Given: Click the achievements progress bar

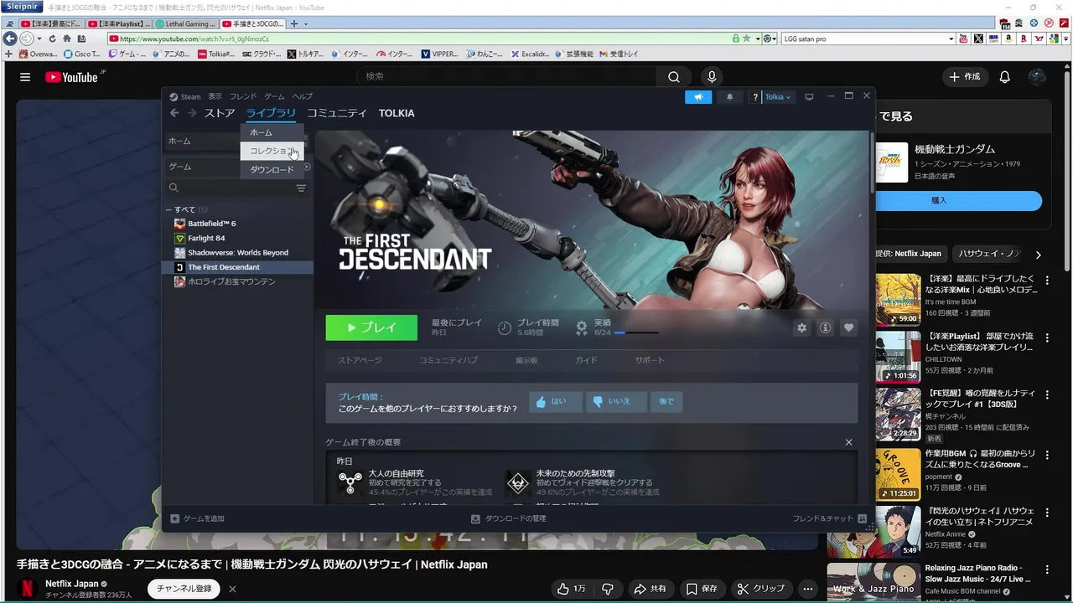Looking at the screenshot, I should [x=636, y=333].
